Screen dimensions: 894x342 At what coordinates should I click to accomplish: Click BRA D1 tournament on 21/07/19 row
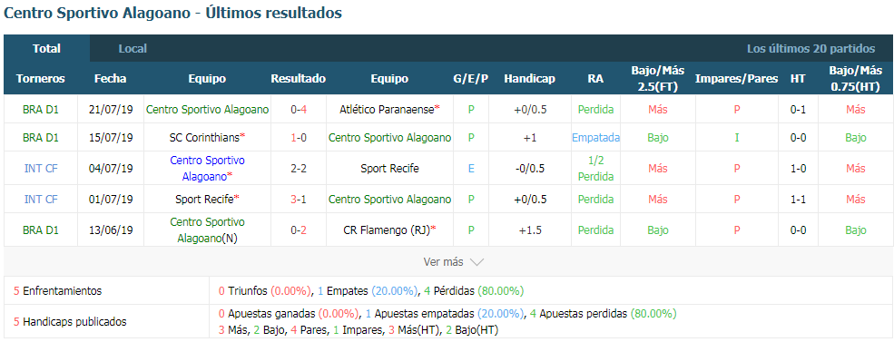(x=41, y=110)
